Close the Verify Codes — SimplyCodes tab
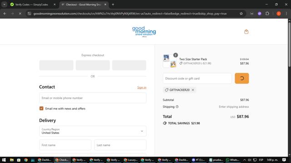 pyautogui.click(x=55, y=5)
